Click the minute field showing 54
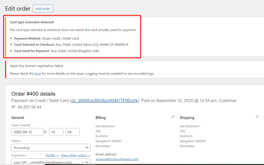The width and height of the screenshot is (264, 165). pos(72,132)
